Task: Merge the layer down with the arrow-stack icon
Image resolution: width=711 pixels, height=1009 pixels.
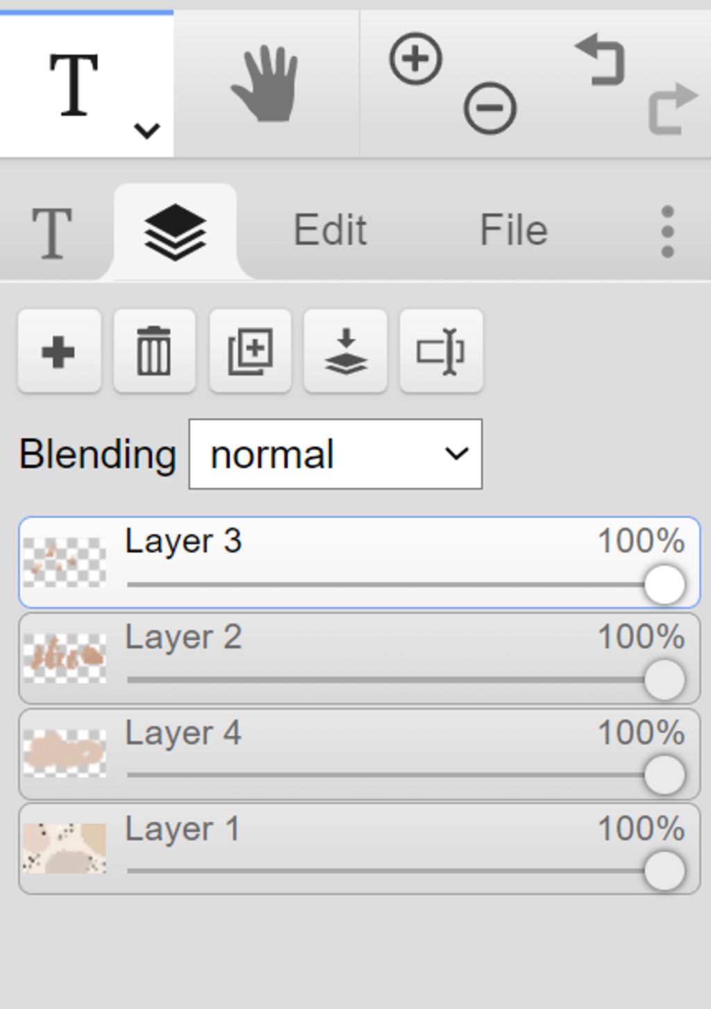Action: pyautogui.click(x=346, y=351)
